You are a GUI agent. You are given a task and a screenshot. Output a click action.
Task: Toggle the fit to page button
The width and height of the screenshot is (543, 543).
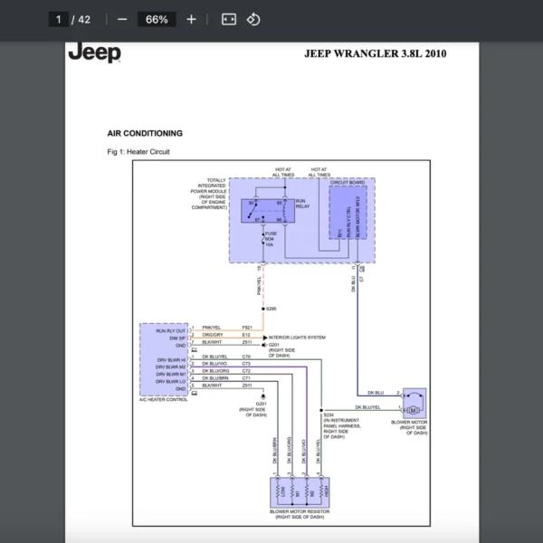[228, 19]
